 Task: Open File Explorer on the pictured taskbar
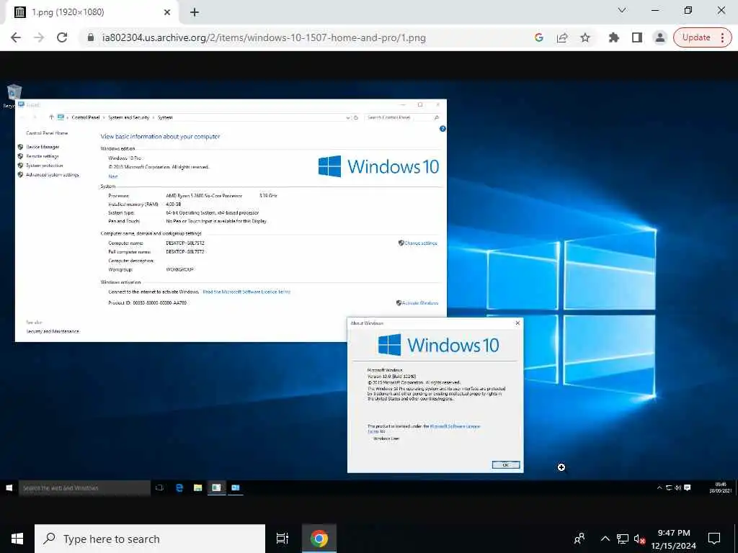(x=197, y=487)
